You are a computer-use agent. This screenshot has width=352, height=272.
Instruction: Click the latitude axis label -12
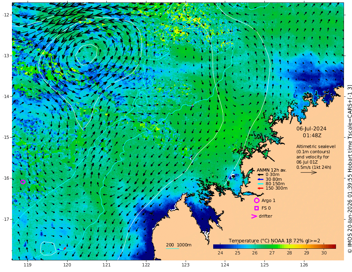tap(6, 15)
